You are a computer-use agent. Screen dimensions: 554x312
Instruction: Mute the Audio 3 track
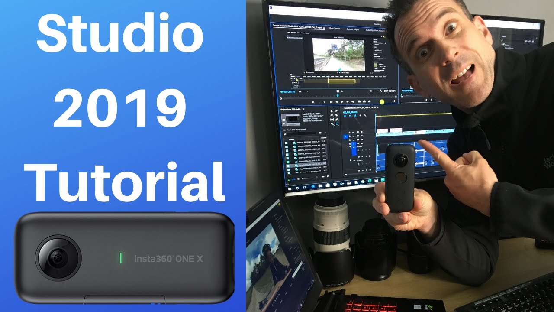click(362, 156)
